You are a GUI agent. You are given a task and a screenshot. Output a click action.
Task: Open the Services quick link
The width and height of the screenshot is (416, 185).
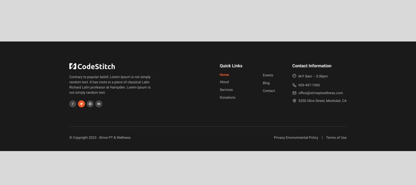click(226, 90)
